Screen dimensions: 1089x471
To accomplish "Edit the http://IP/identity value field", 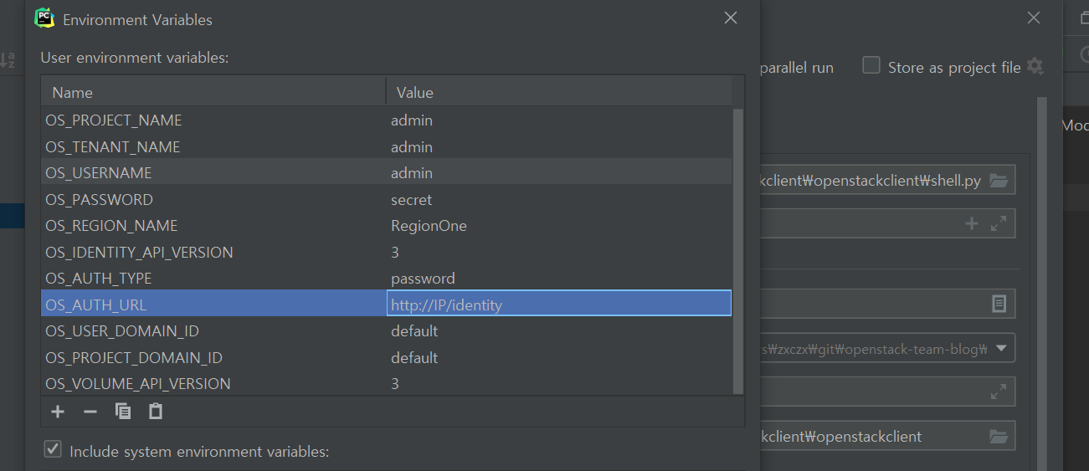I will (558, 305).
